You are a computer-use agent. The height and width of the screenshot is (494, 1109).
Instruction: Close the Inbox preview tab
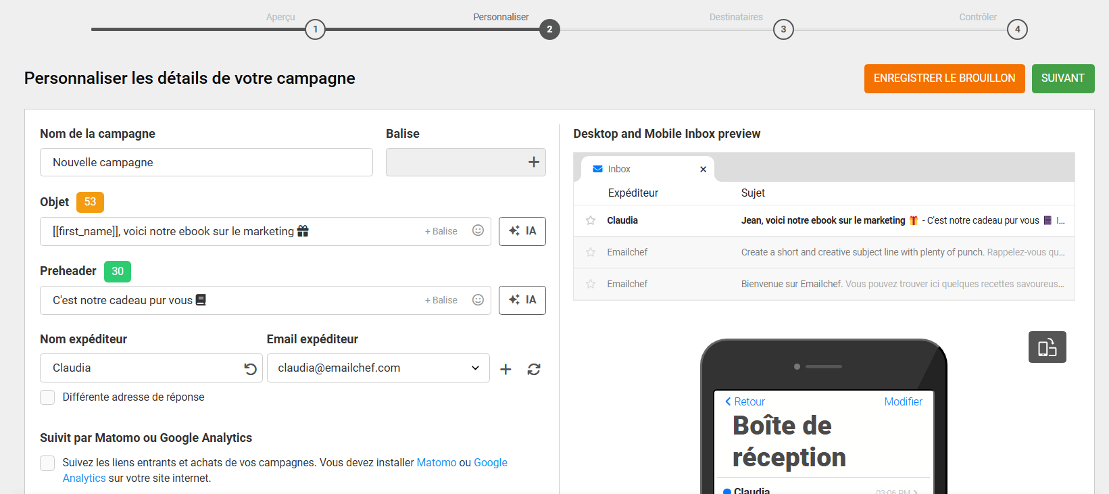pos(704,169)
